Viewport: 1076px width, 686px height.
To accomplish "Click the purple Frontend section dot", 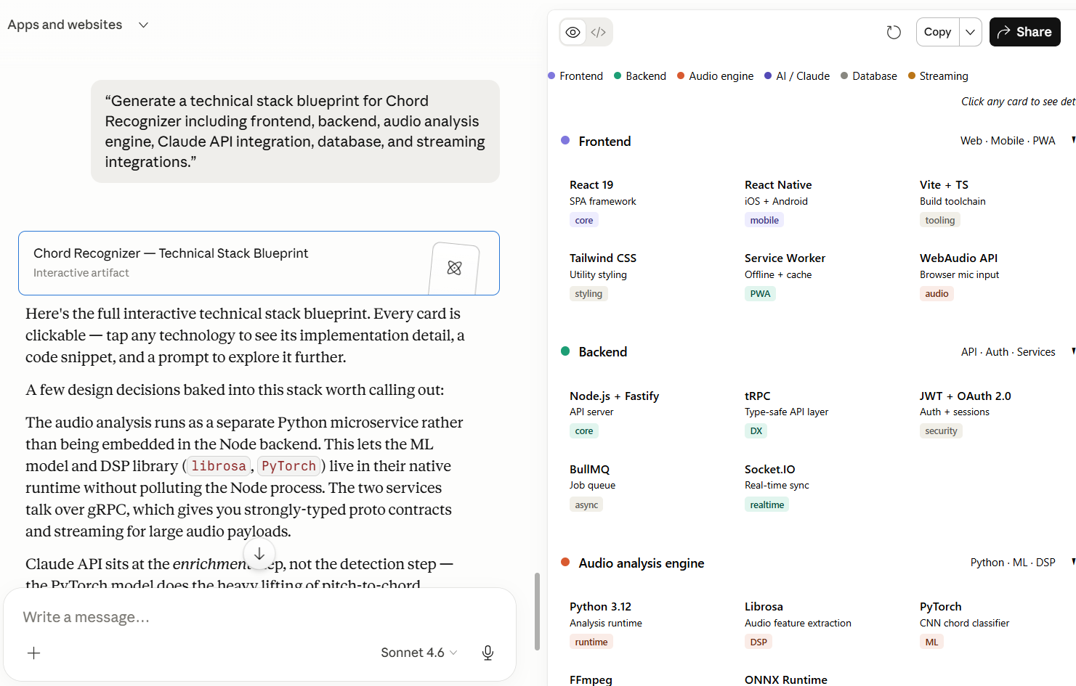I will (565, 140).
